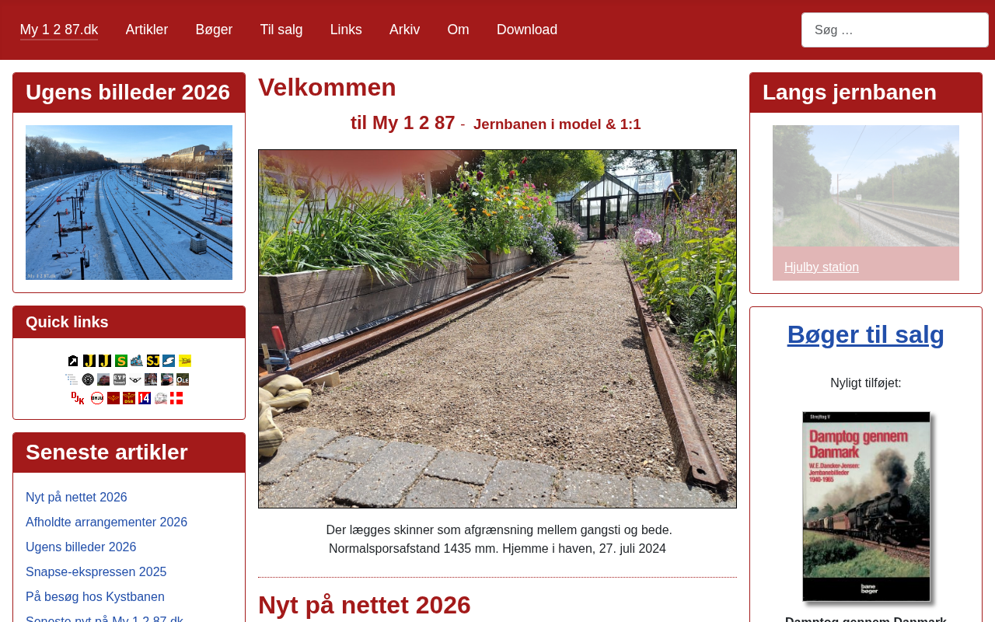995x622 pixels.
Task: Click the black wheel quick link icon
Action: pos(88,379)
